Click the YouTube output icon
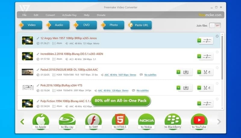Image resolution: width=241 pixels, height=138 pixels. tap(199, 122)
